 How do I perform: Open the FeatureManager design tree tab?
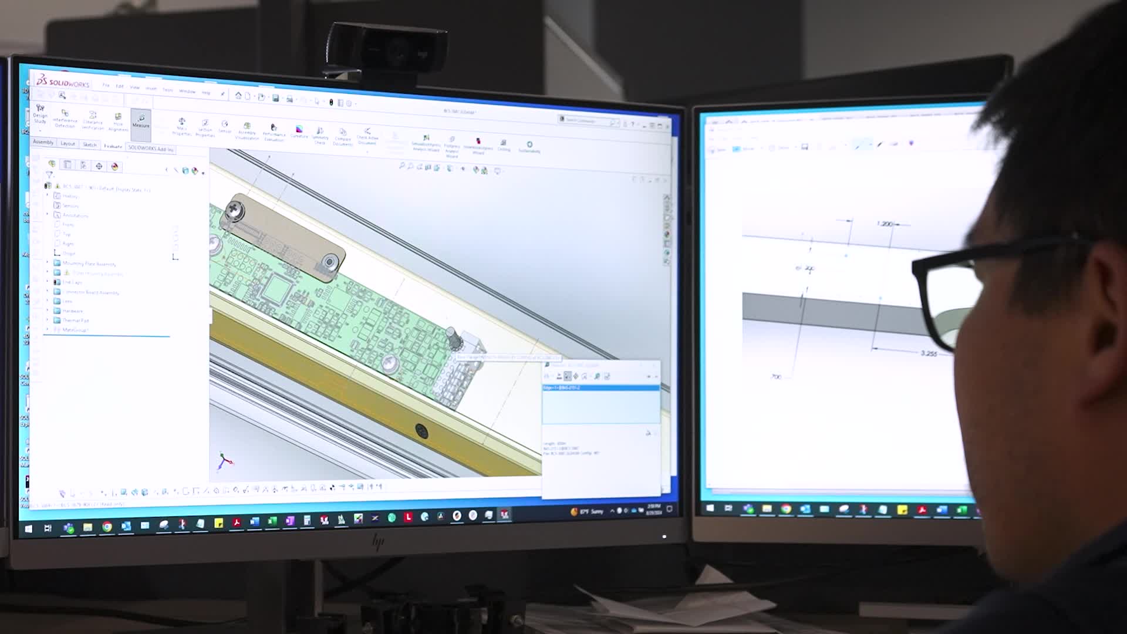point(52,164)
